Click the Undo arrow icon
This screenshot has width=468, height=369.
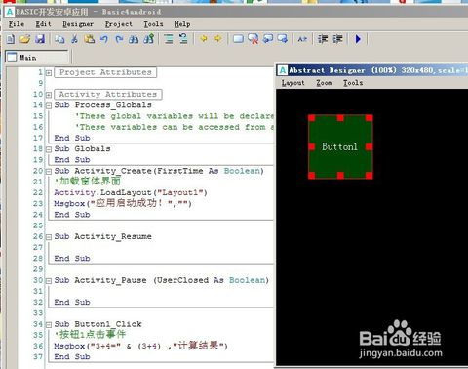[x=104, y=39]
